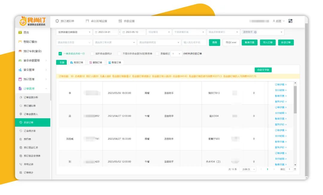Tick the 查看超过 hours unrated orders checkbox

pos(157,54)
